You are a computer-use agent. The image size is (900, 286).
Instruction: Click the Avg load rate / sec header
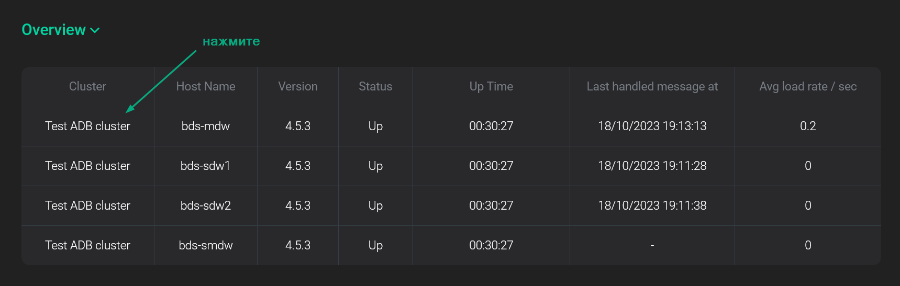coord(808,86)
